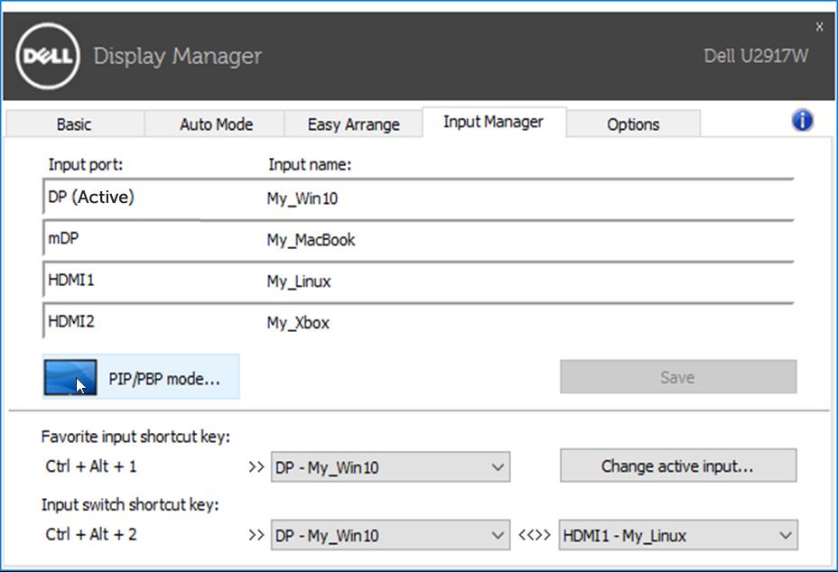This screenshot has height=572, width=838.
Task: Select the Input Manager tab
Action: 493,122
